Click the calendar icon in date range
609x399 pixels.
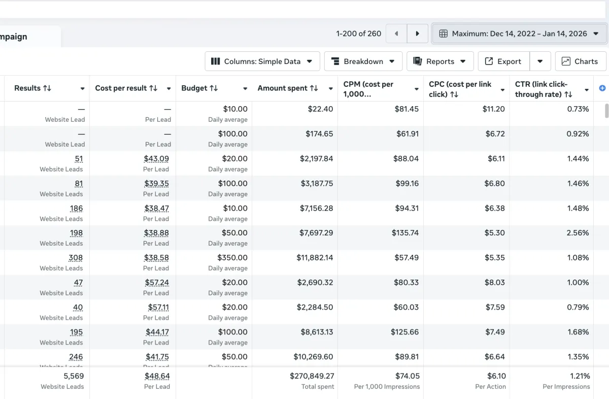pos(443,34)
